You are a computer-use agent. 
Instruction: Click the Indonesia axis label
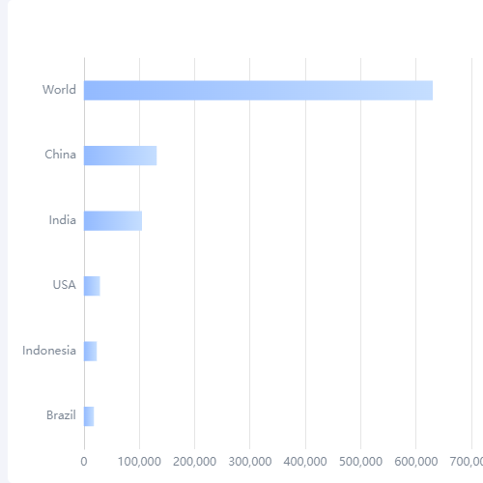[49, 351]
